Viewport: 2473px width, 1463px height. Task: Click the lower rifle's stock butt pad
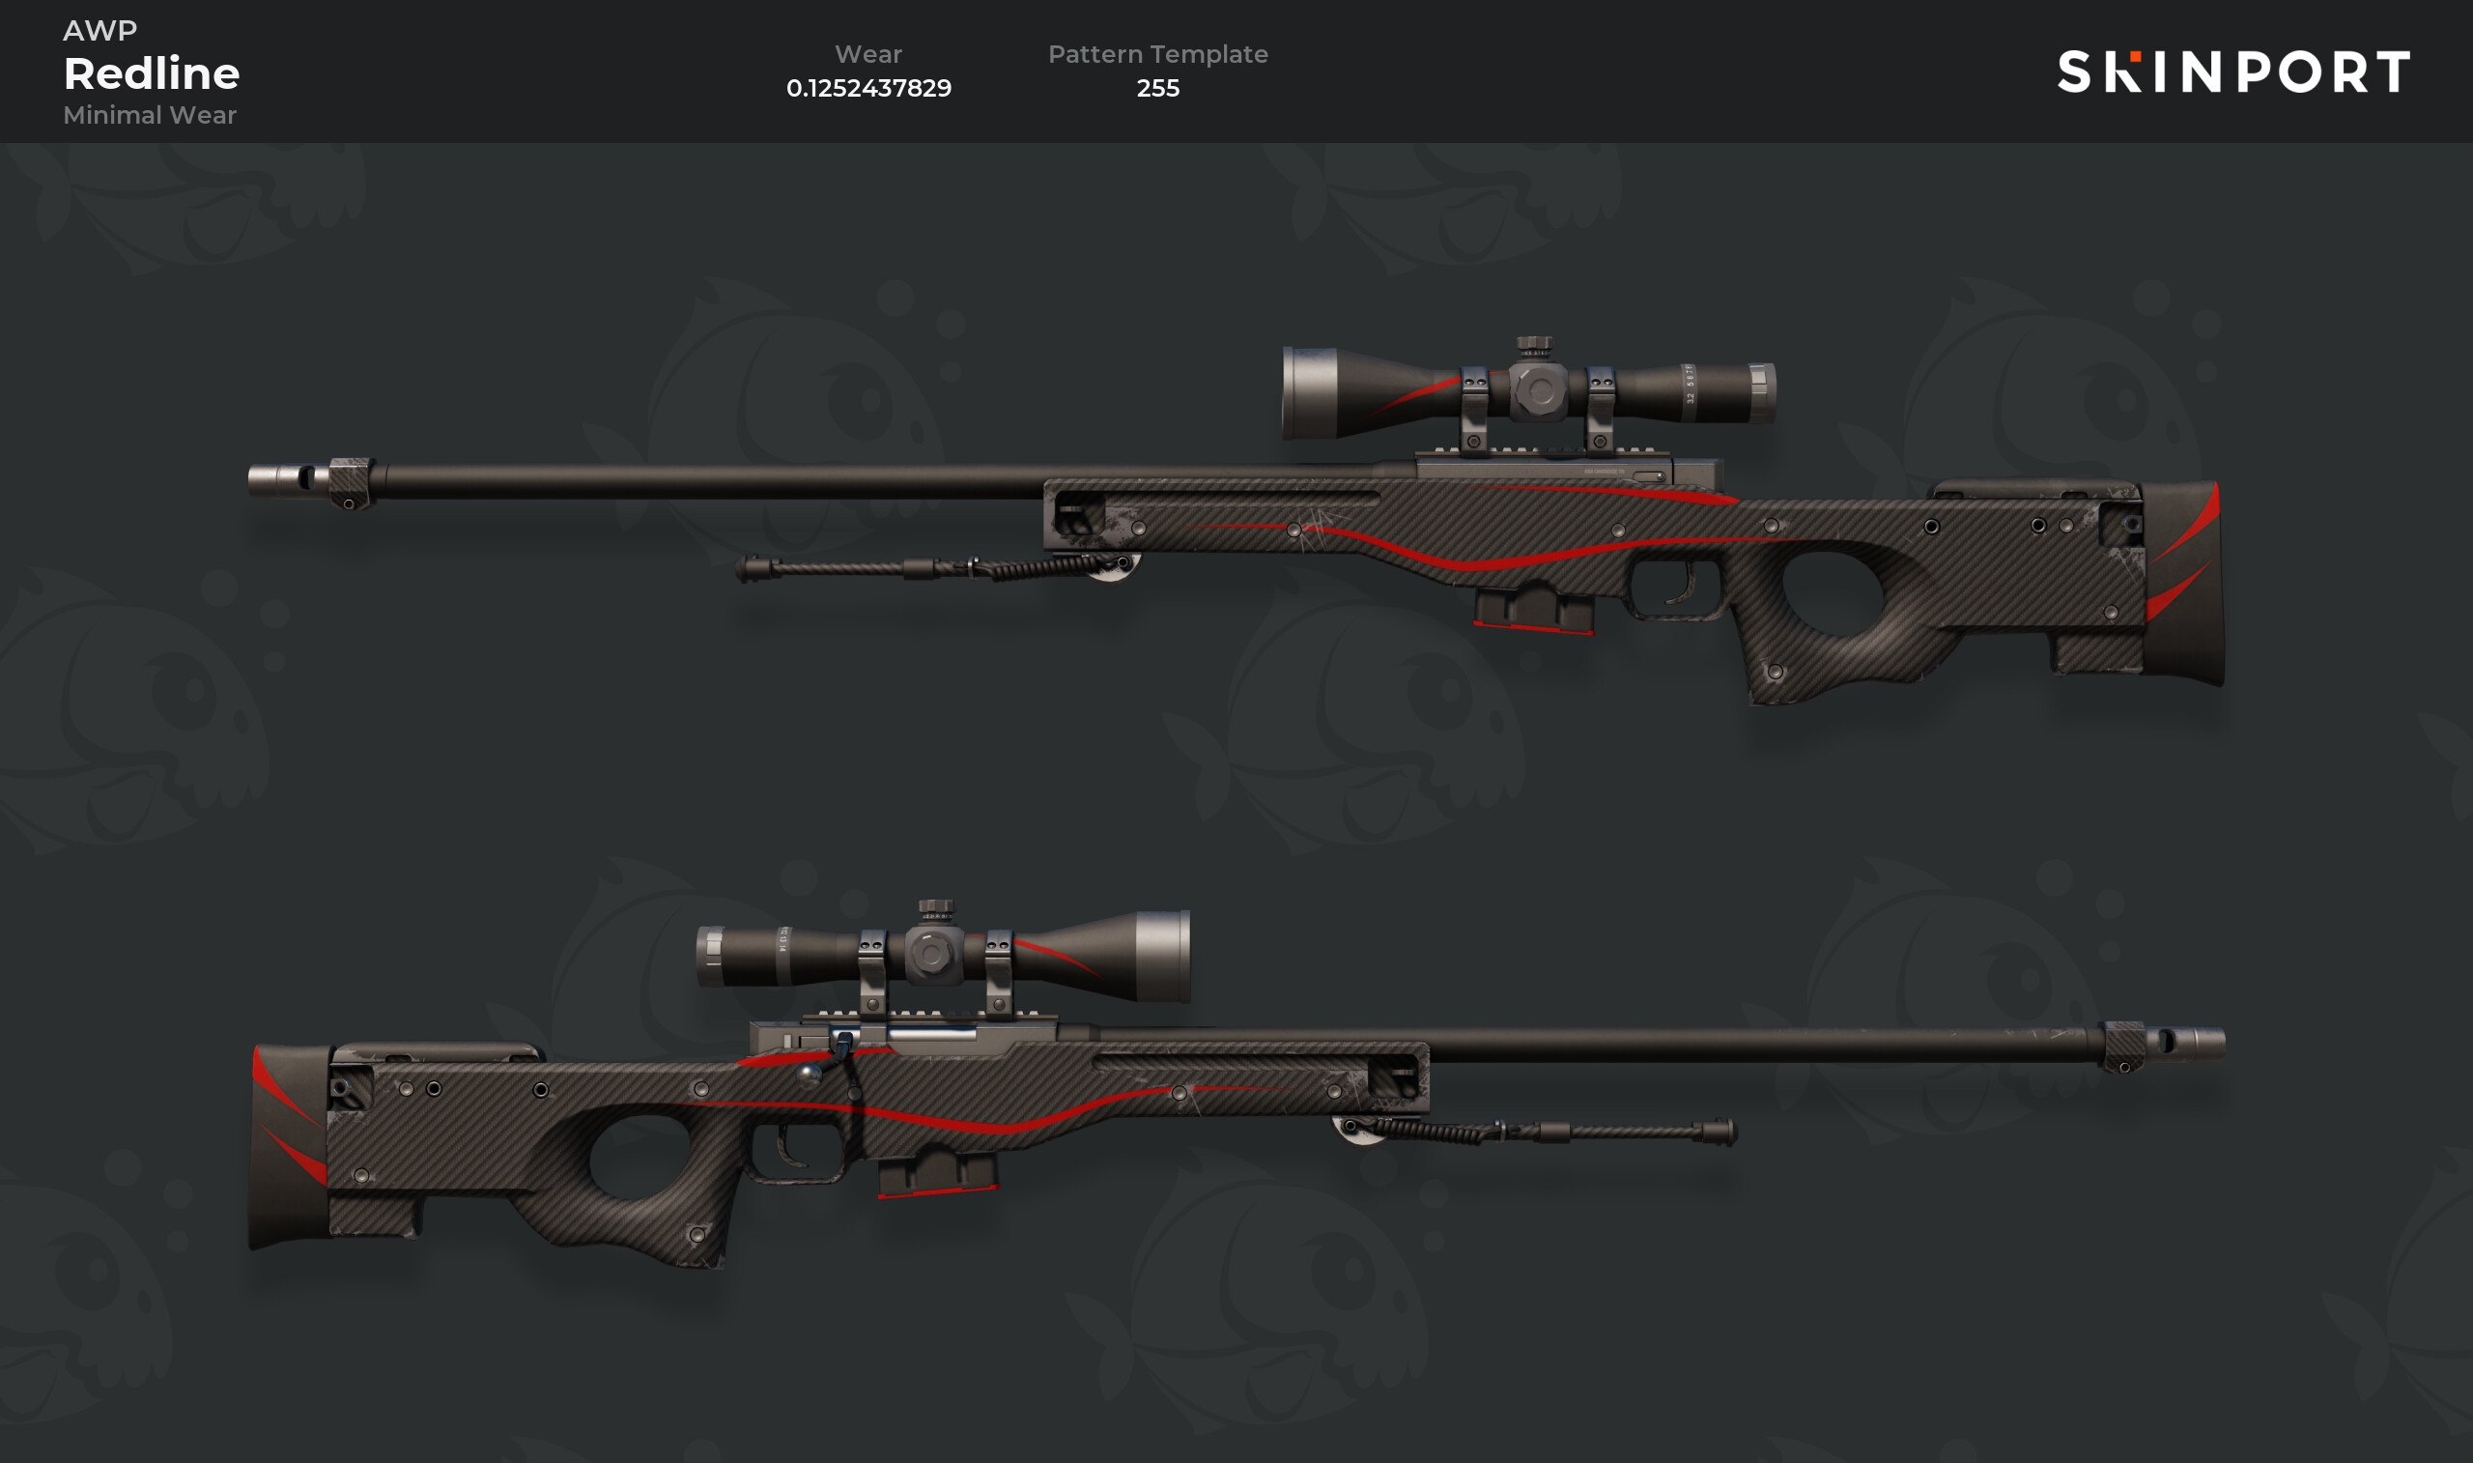[x=289, y=1147]
